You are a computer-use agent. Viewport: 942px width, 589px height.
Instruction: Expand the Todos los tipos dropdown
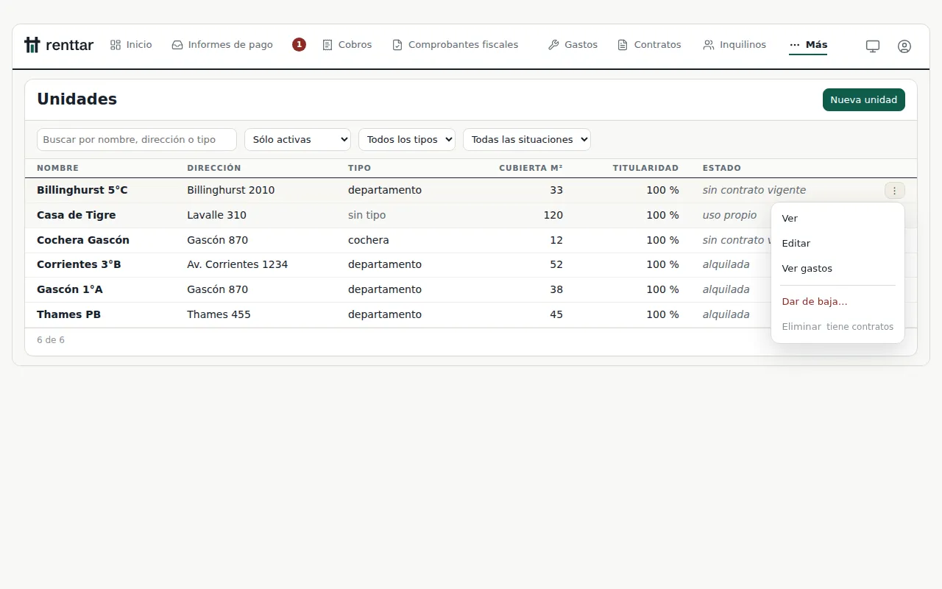(407, 139)
